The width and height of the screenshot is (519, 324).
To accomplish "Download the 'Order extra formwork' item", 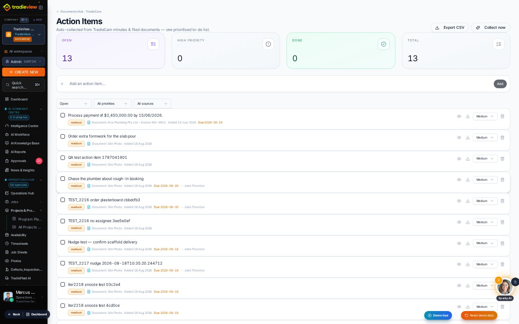I will [x=468, y=138].
